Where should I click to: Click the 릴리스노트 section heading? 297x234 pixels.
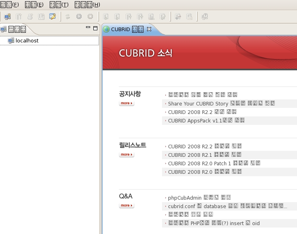[x=133, y=145]
